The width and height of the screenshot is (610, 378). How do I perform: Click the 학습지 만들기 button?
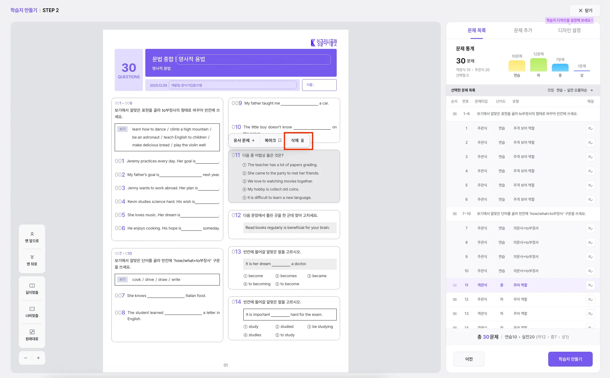point(570,359)
